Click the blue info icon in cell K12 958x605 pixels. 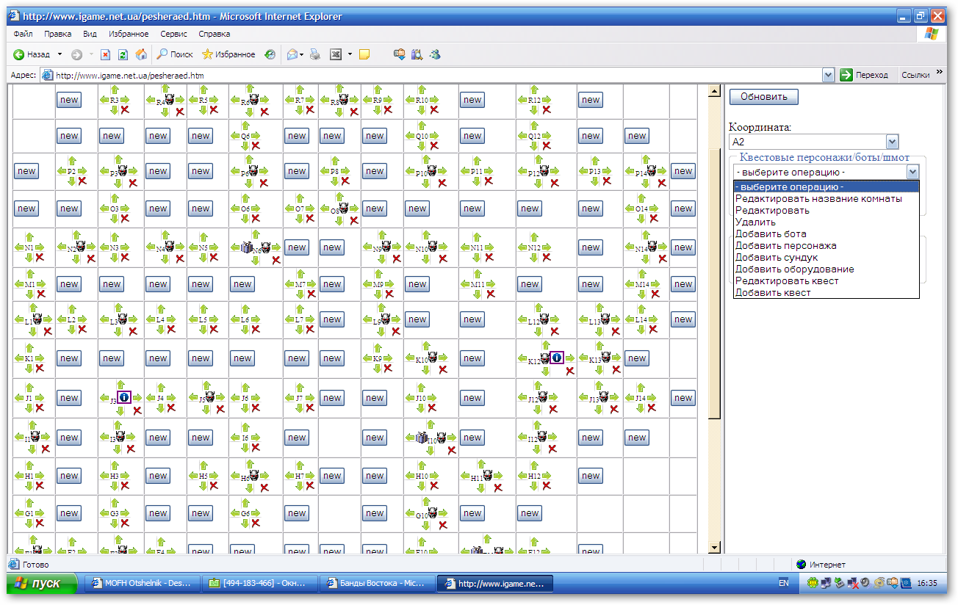pyautogui.click(x=557, y=358)
